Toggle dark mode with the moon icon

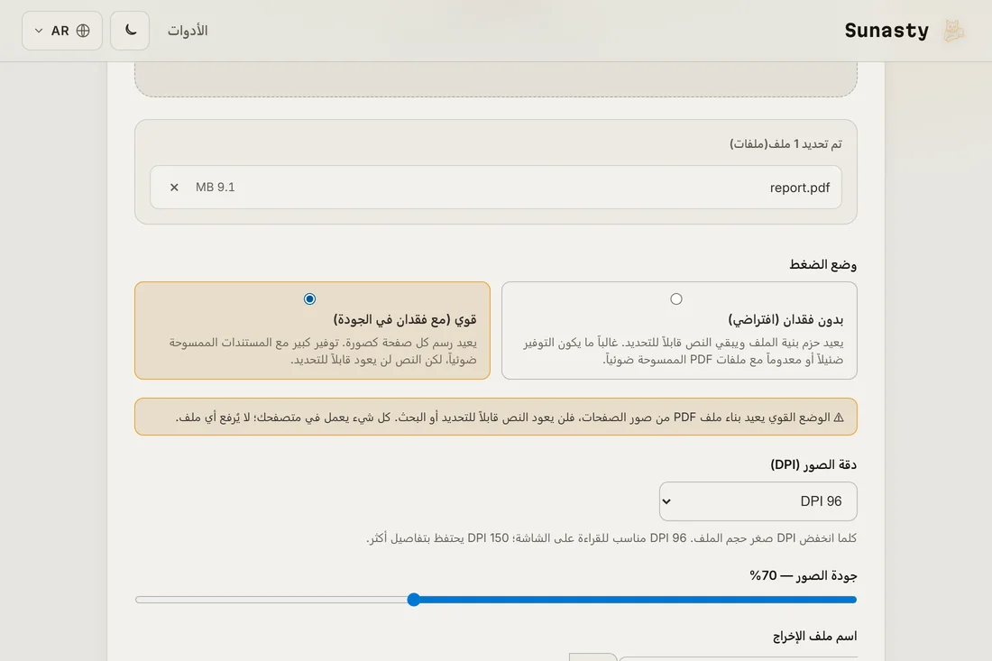tap(130, 31)
